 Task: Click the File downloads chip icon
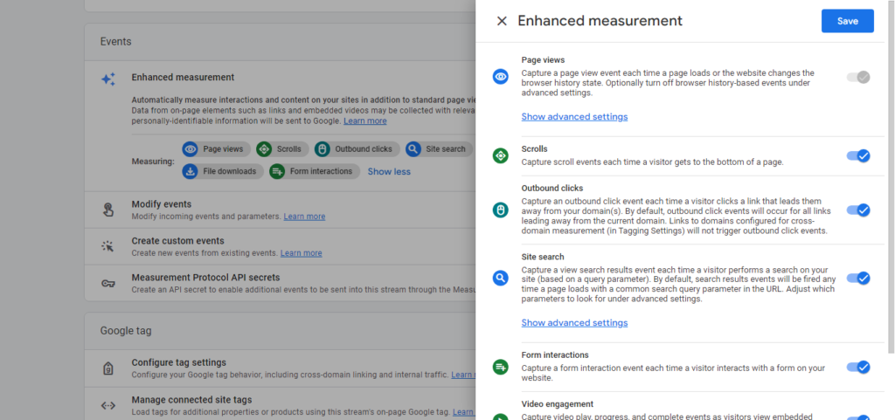click(x=190, y=171)
